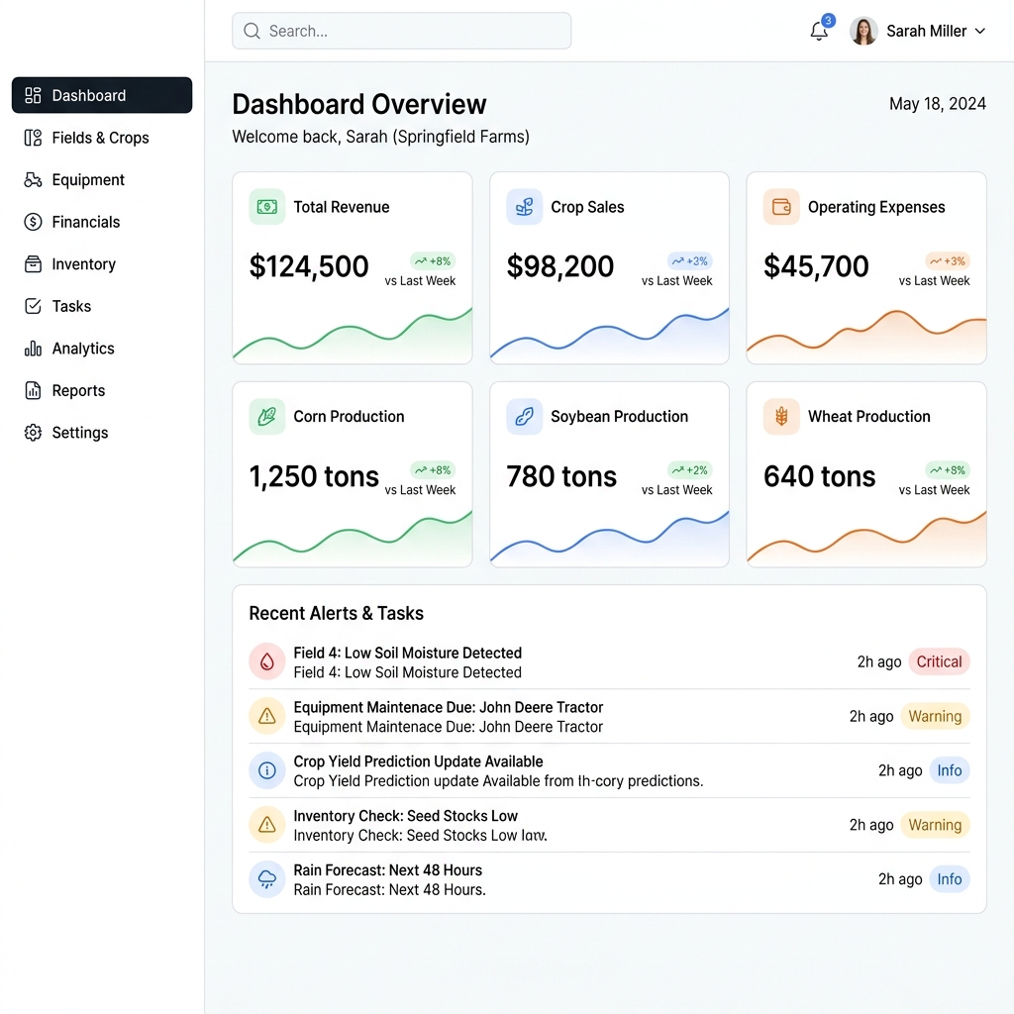The width and height of the screenshot is (1014, 1014).
Task: Click the Operating Expenses wallet icon
Action: coord(781,207)
